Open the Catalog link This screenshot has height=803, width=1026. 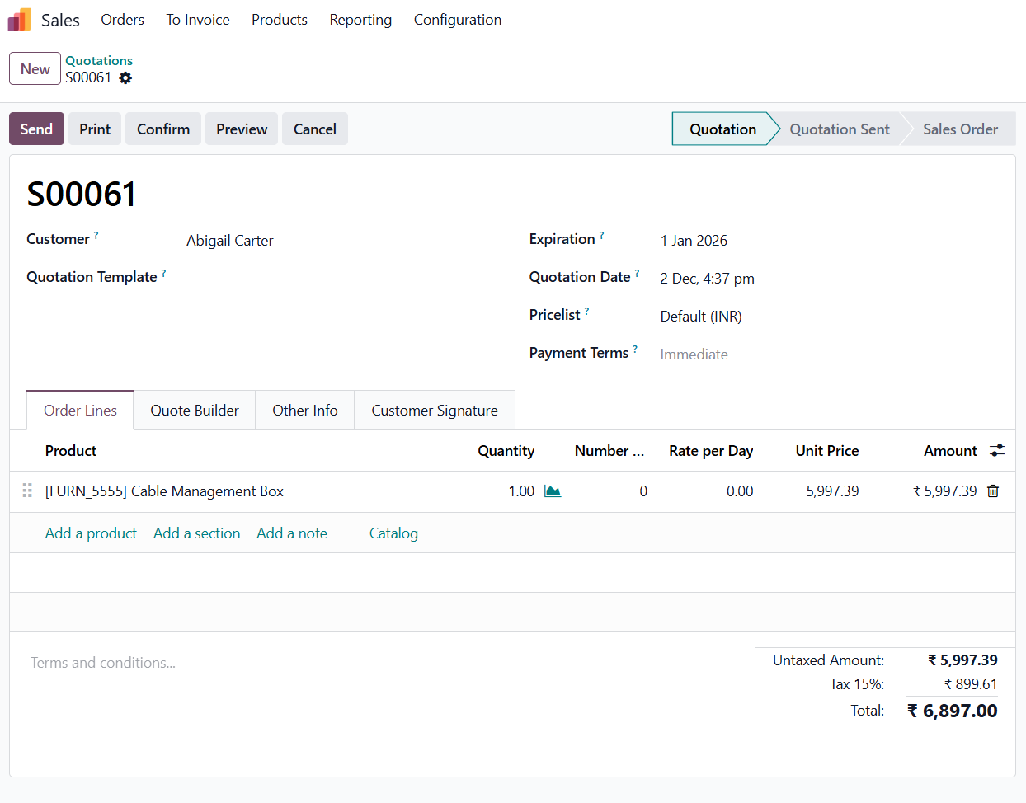coord(393,533)
